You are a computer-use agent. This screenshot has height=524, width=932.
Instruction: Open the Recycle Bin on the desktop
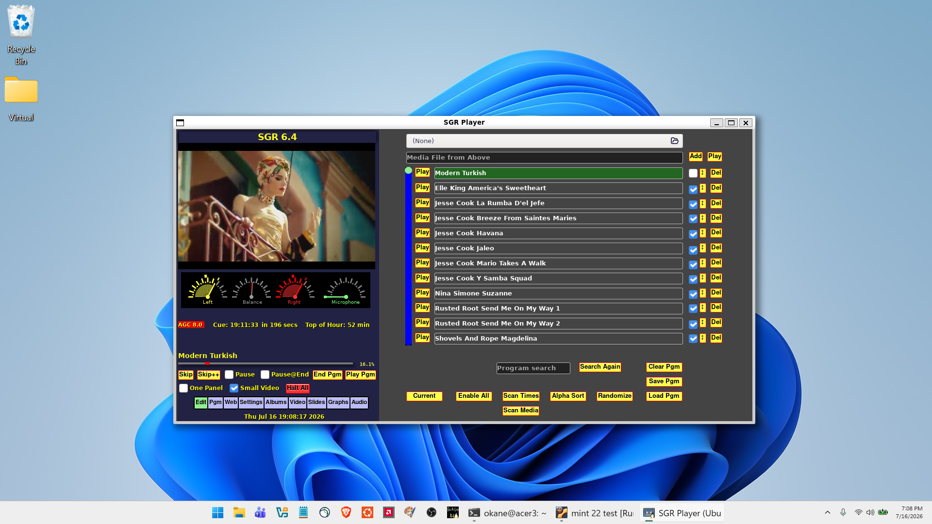pyautogui.click(x=21, y=35)
